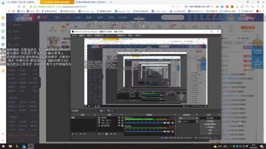
Task: Pop out the 来源 dock panel
Action: 122,115
